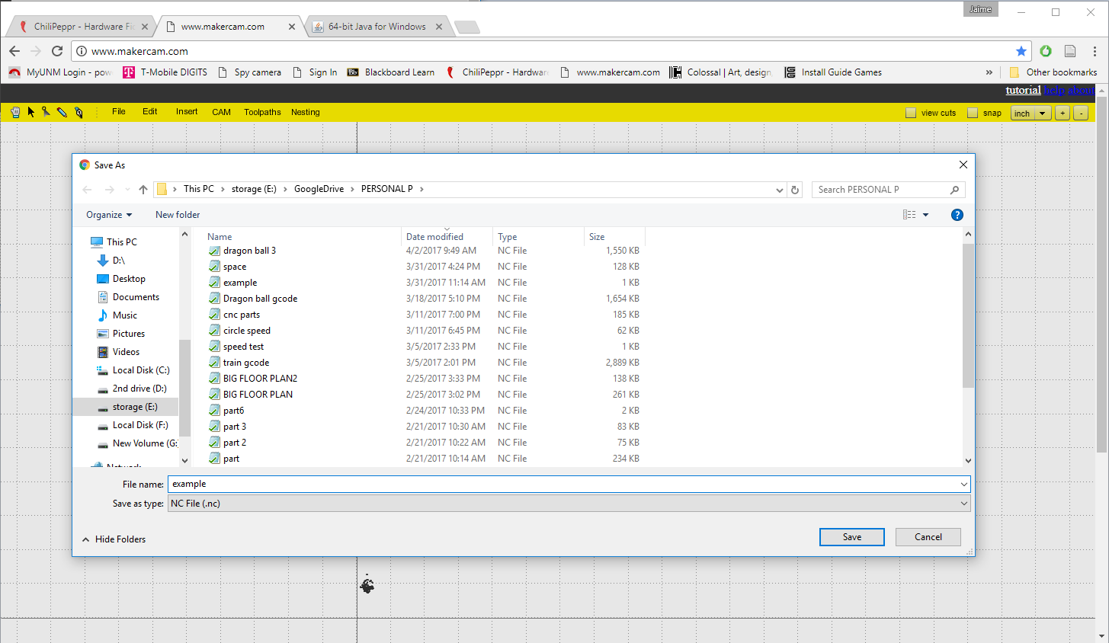Click the Up folder arrow in Save As
Screen dimensions: 1109x643
point(143,190)
